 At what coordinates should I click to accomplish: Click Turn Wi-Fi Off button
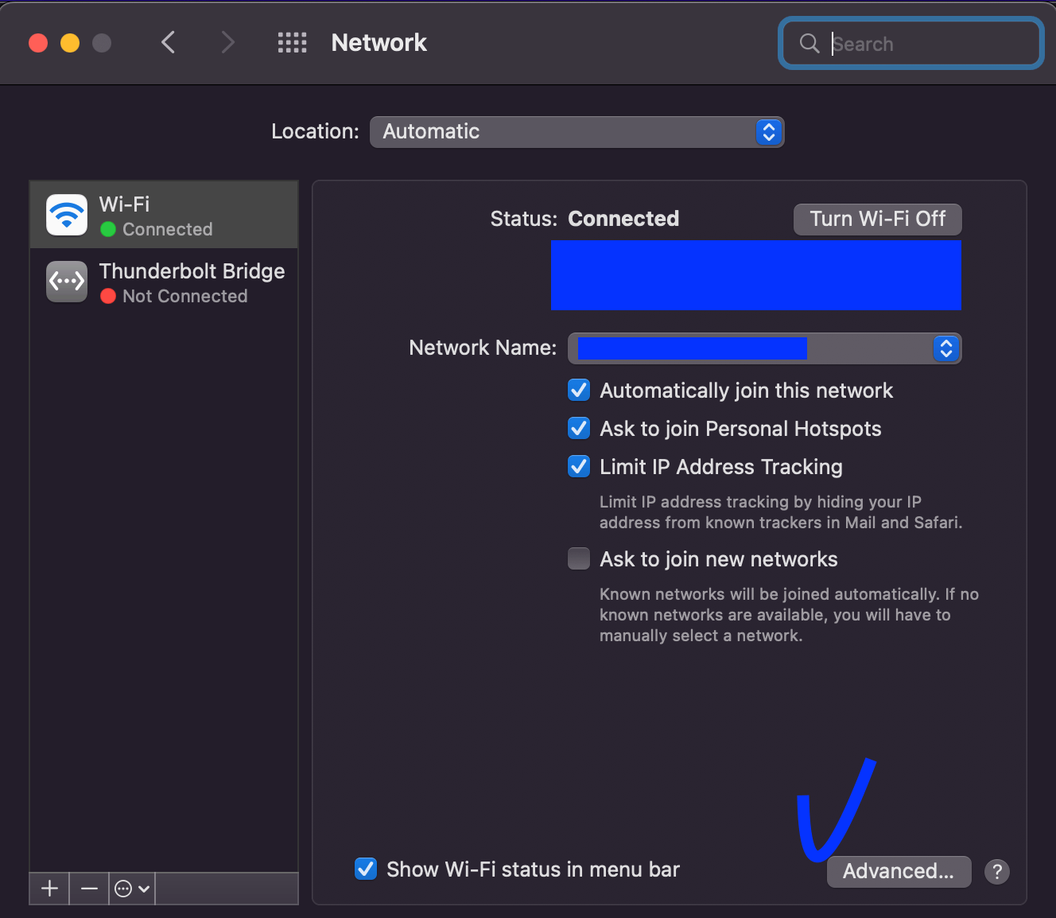click(878, 220)
